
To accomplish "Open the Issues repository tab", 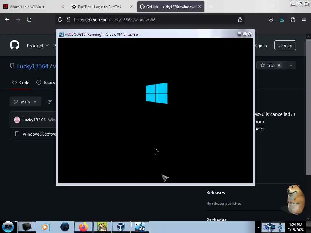I will (x=46, y=83).
